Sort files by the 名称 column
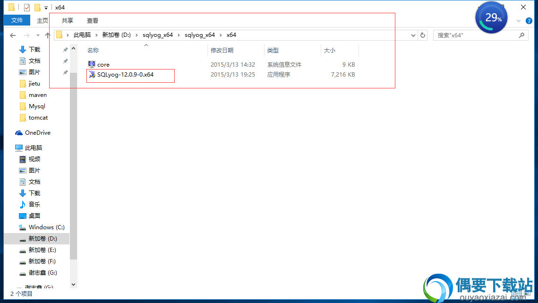 pyautogui.click(x=93, y=51)
